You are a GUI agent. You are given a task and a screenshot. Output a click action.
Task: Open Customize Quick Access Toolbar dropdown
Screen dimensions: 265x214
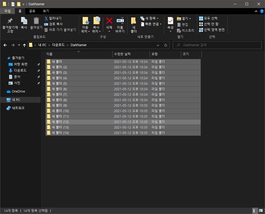pyautogui.click(x=23, y=4)
